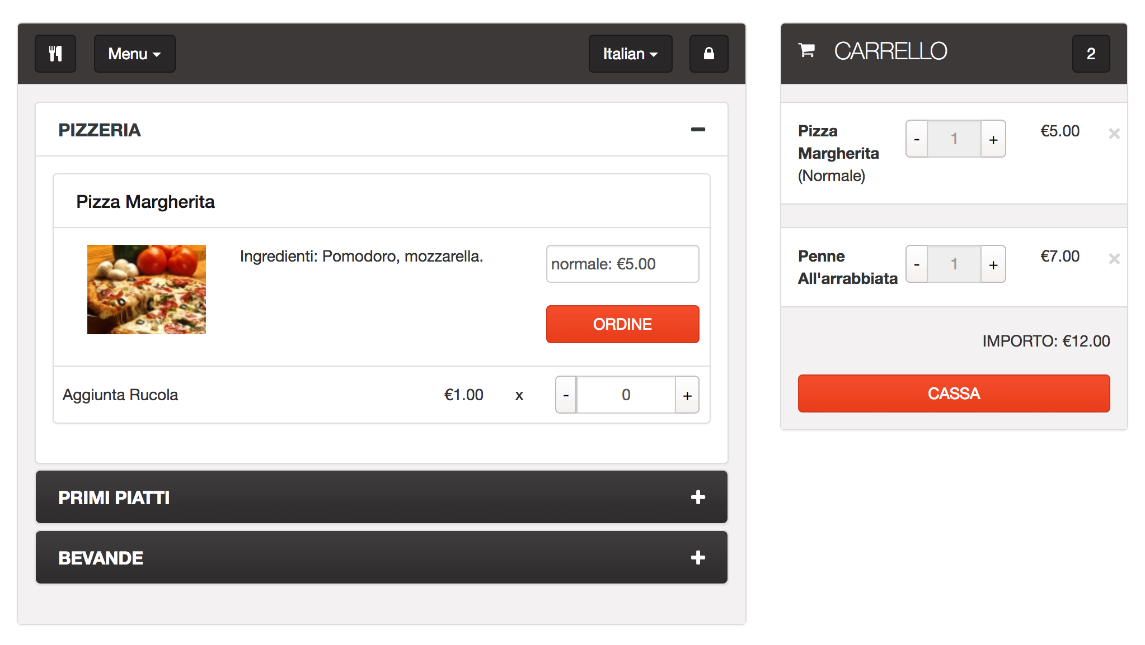The width and height of the screenshot is (1145, 645).
Task: Click the shopping cart icon
Action: (806, 51)
